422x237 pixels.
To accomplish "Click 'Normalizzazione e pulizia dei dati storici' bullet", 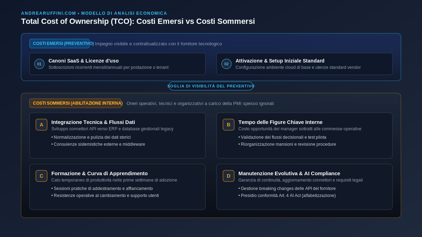I will (91, 137).
